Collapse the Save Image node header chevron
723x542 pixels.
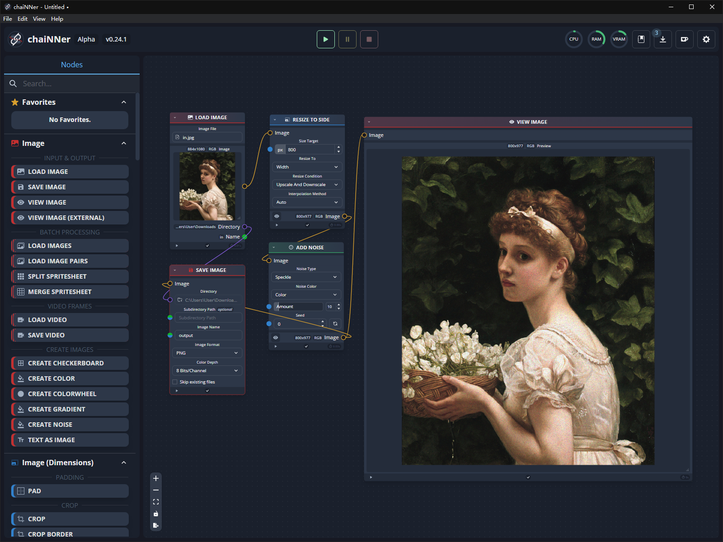point(175,270)
